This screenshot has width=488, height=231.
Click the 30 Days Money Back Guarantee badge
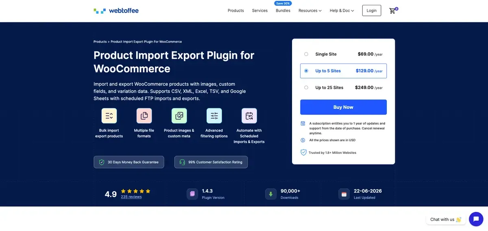pos(129,162)
